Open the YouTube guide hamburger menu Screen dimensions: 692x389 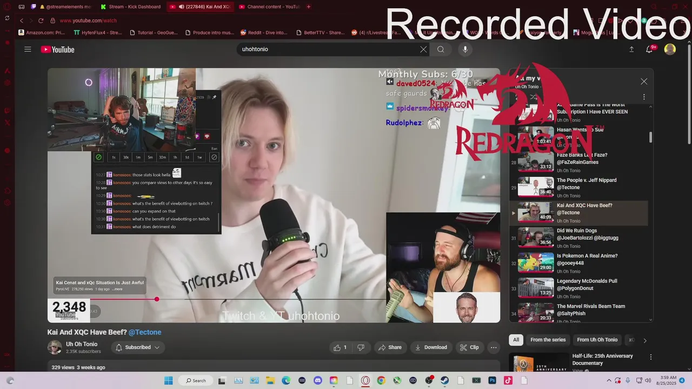(28, 49)
